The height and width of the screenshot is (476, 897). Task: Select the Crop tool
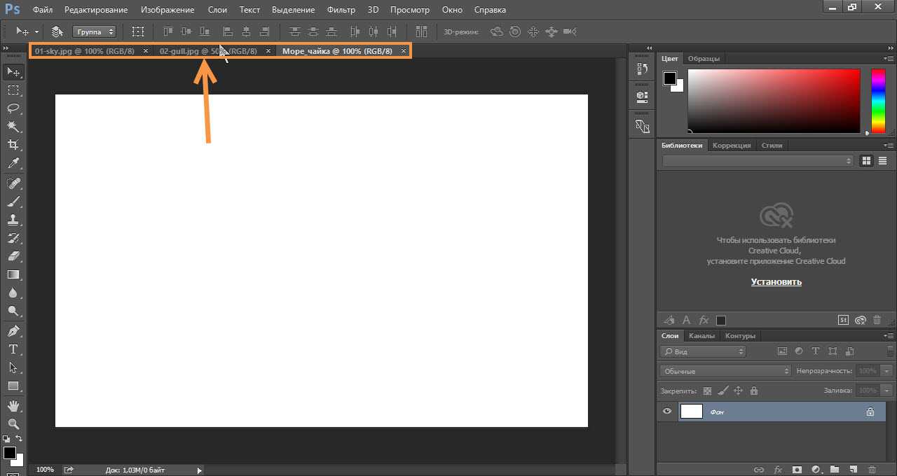coord(13,145)
